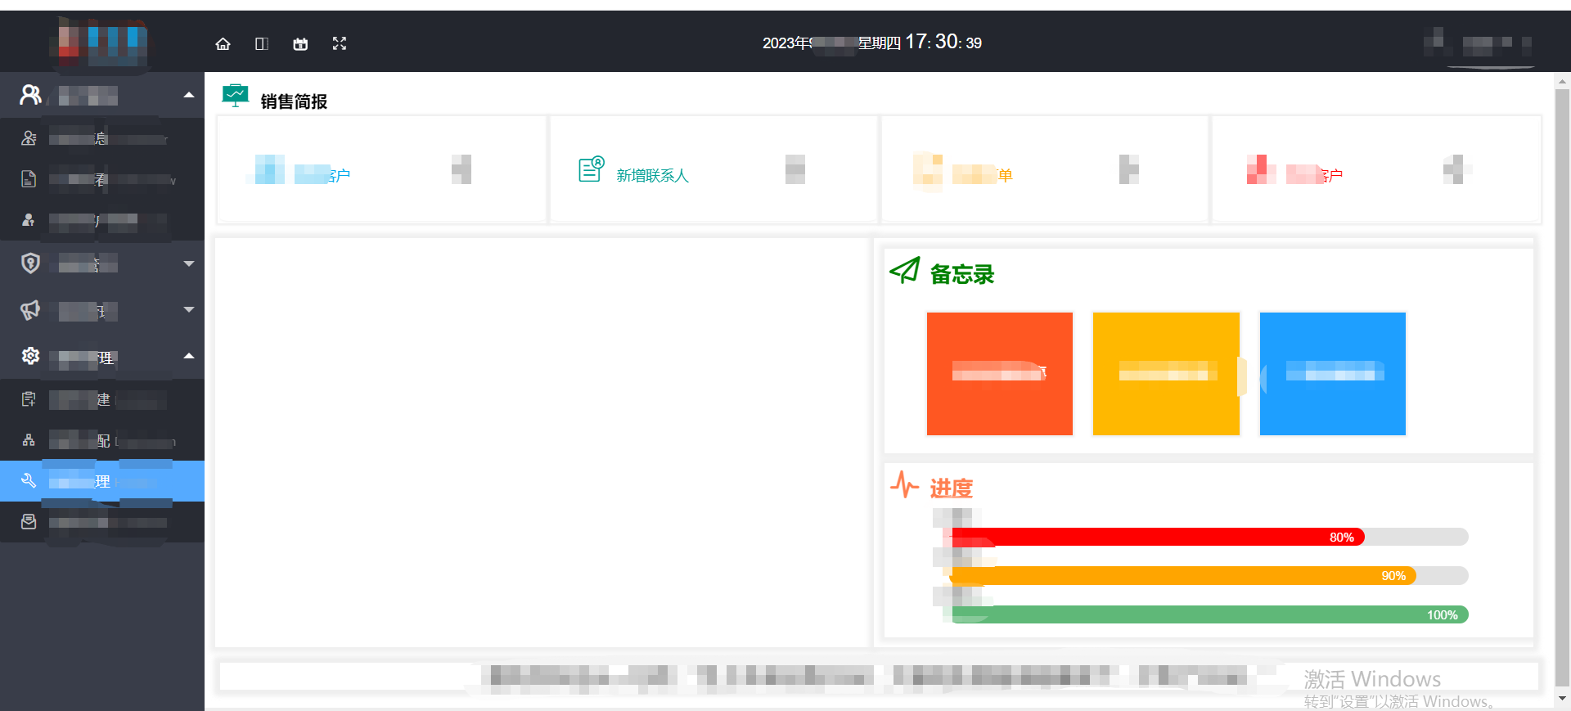Screen dimensions: 1571x711
Task: Open the blue 客户 summary card
Action: click(x=381, y=169)
